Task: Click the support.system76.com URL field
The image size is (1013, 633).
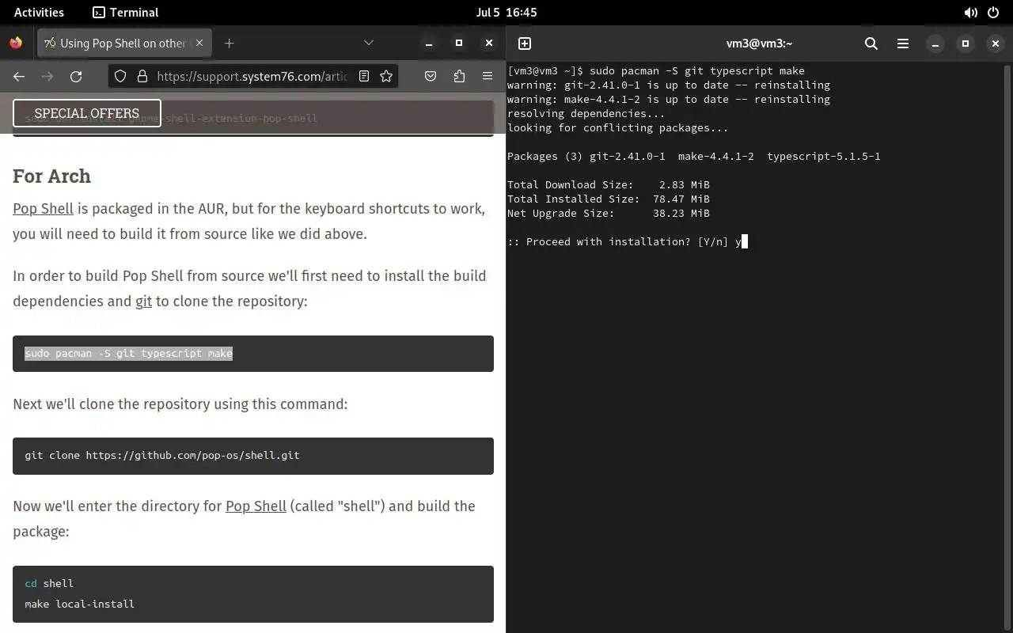Action: 252,76
